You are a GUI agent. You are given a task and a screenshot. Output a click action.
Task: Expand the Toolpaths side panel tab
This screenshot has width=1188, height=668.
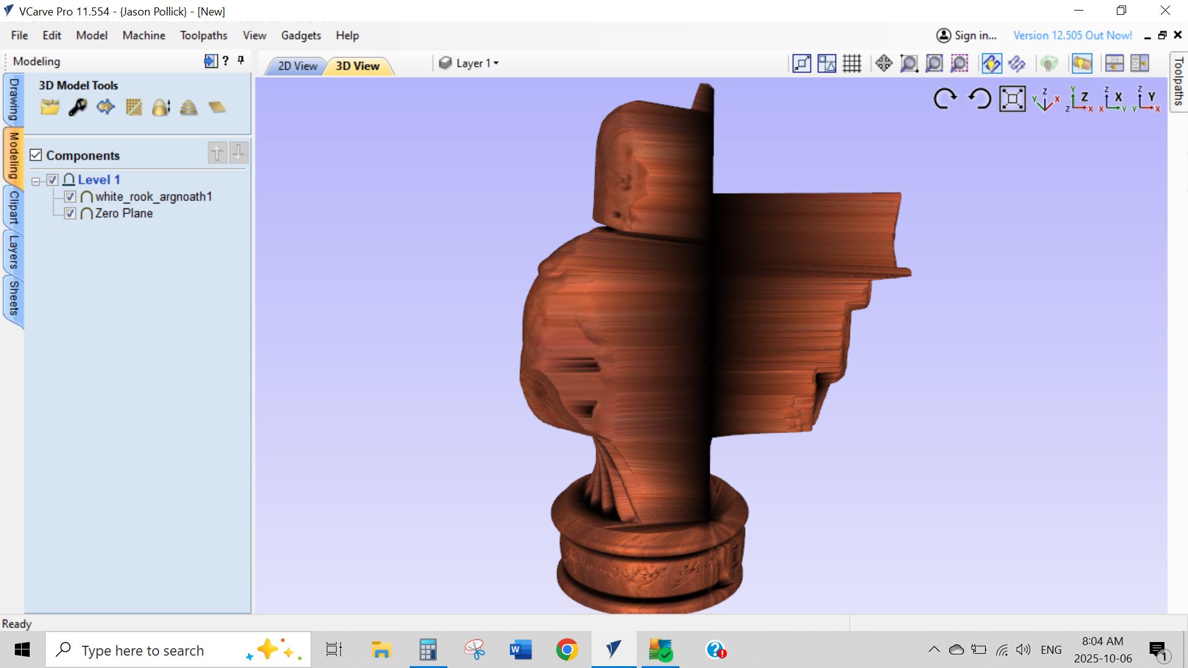(x=1178, y=82)
